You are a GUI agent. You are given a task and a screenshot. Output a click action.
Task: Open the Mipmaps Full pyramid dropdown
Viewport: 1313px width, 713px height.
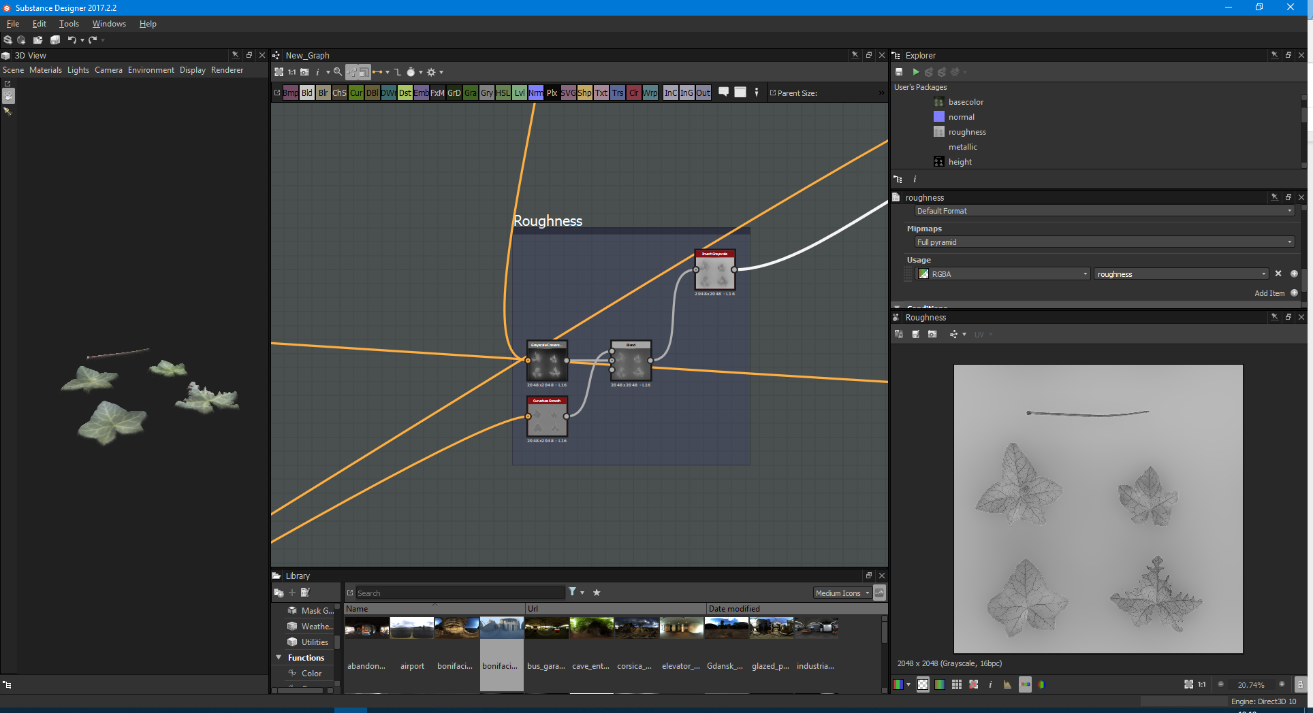click(x=1104, y=242)
